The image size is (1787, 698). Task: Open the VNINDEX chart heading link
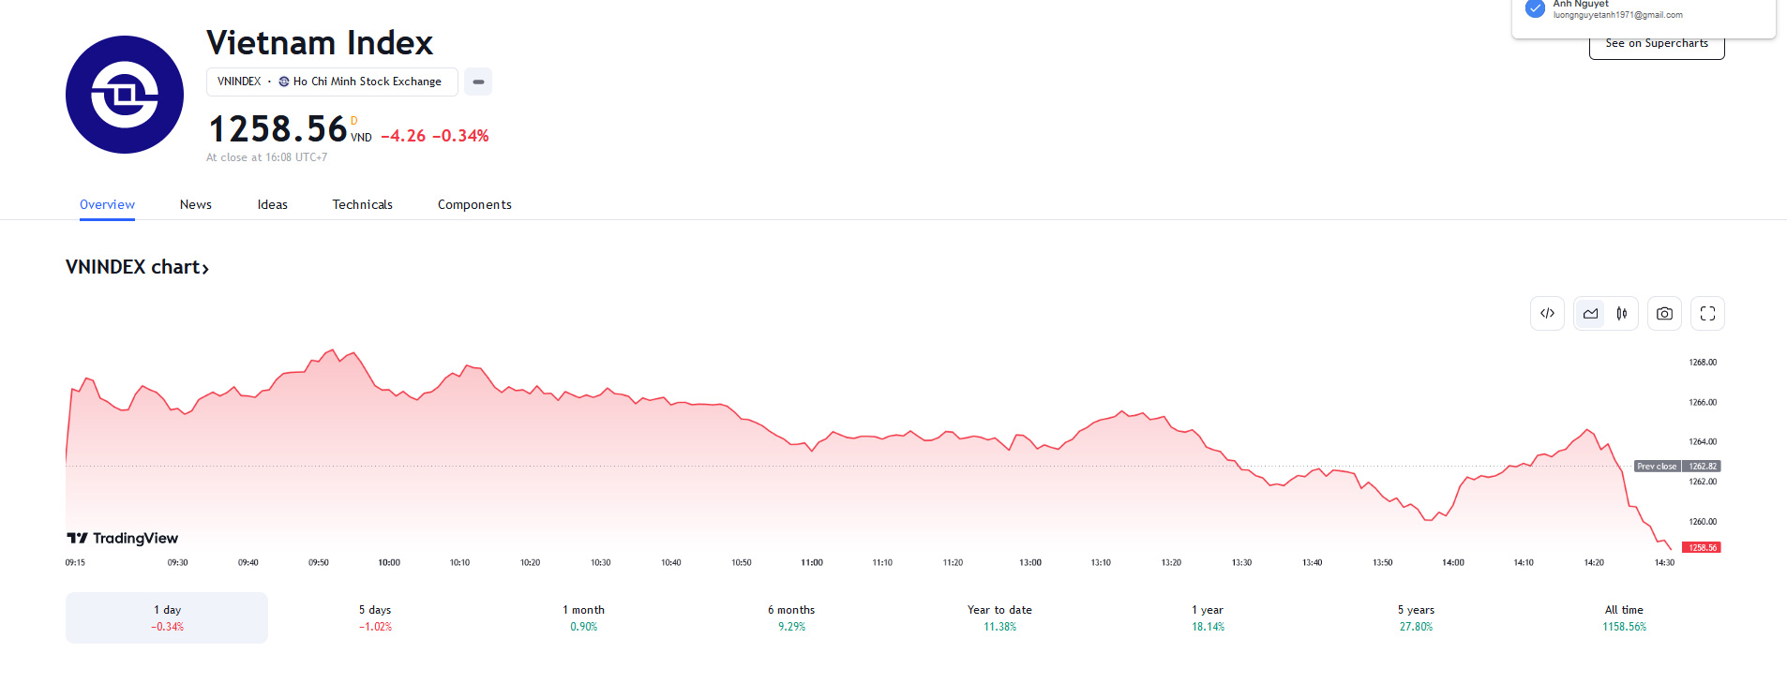pos(137,267)
